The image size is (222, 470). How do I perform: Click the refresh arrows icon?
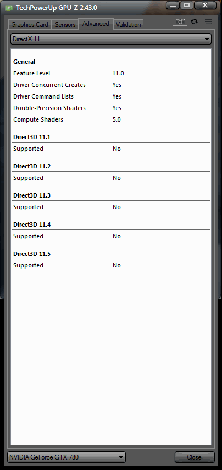195,21
